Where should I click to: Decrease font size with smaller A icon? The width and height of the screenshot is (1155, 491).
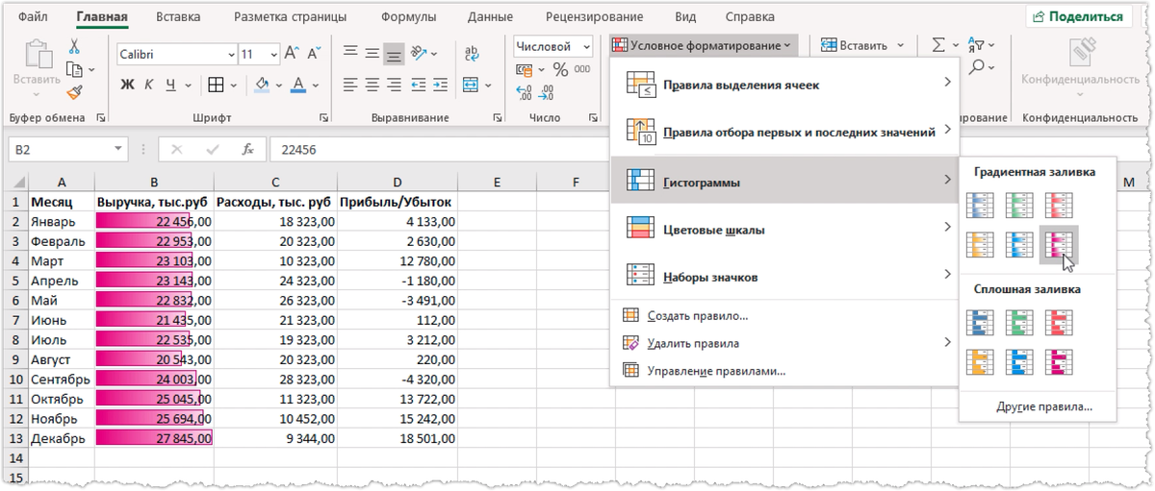click(x=314, y=55)
